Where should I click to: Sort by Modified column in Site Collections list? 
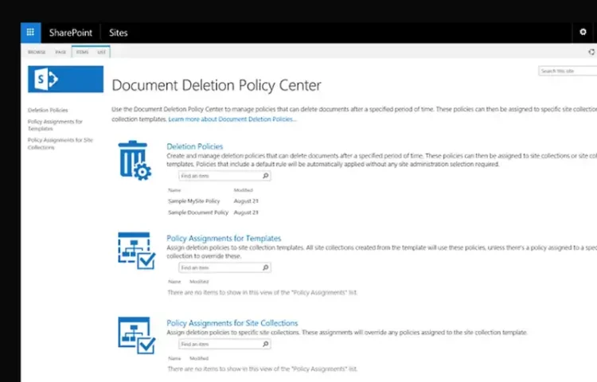[x=199, y=358]
